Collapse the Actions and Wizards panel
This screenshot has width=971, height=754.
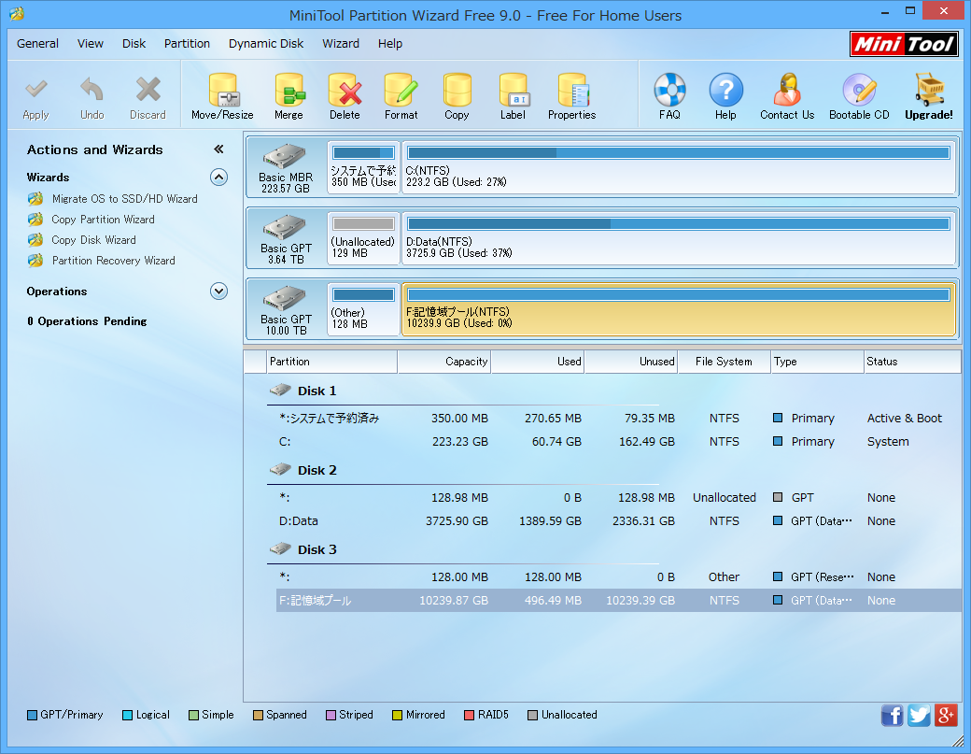[218, 149]
